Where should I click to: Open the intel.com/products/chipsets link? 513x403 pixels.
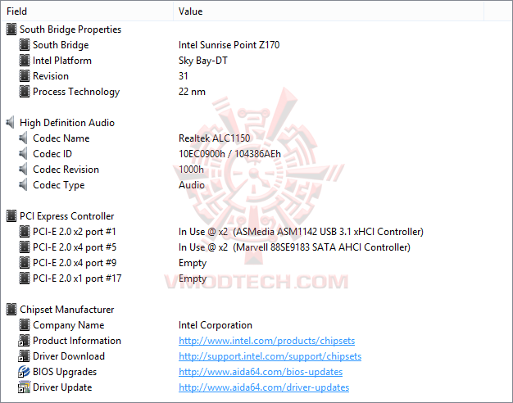pyautogui.click(x=266, y=341)
